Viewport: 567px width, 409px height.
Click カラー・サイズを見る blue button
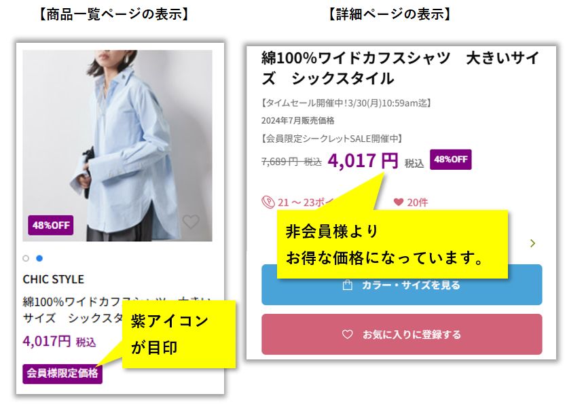coord(401,285)
